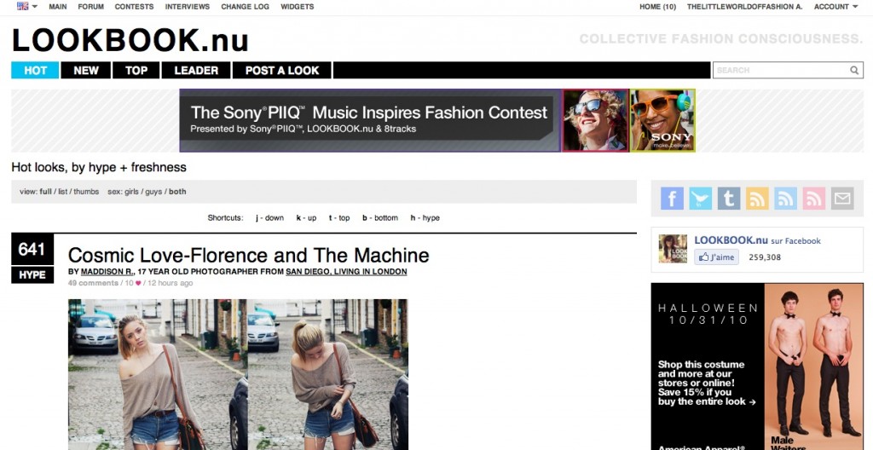Open SAN DIEGO, LIVING IN LONDON location link

[x=346, y=272]
